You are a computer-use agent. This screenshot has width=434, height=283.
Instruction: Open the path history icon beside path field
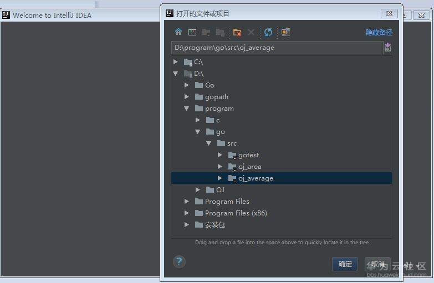(388, 47)
